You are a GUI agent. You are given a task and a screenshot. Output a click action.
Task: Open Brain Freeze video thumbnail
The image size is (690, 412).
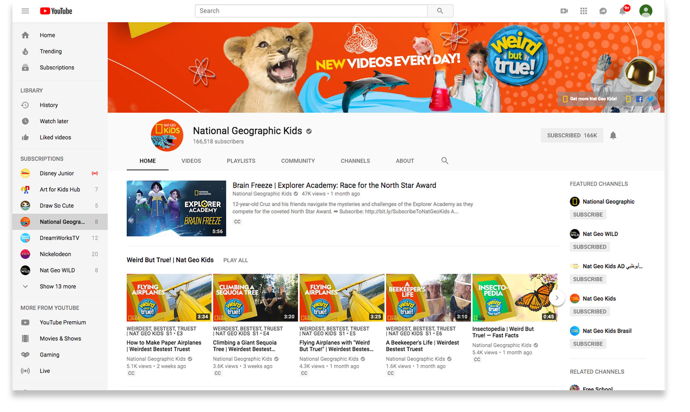pos(176,209)
